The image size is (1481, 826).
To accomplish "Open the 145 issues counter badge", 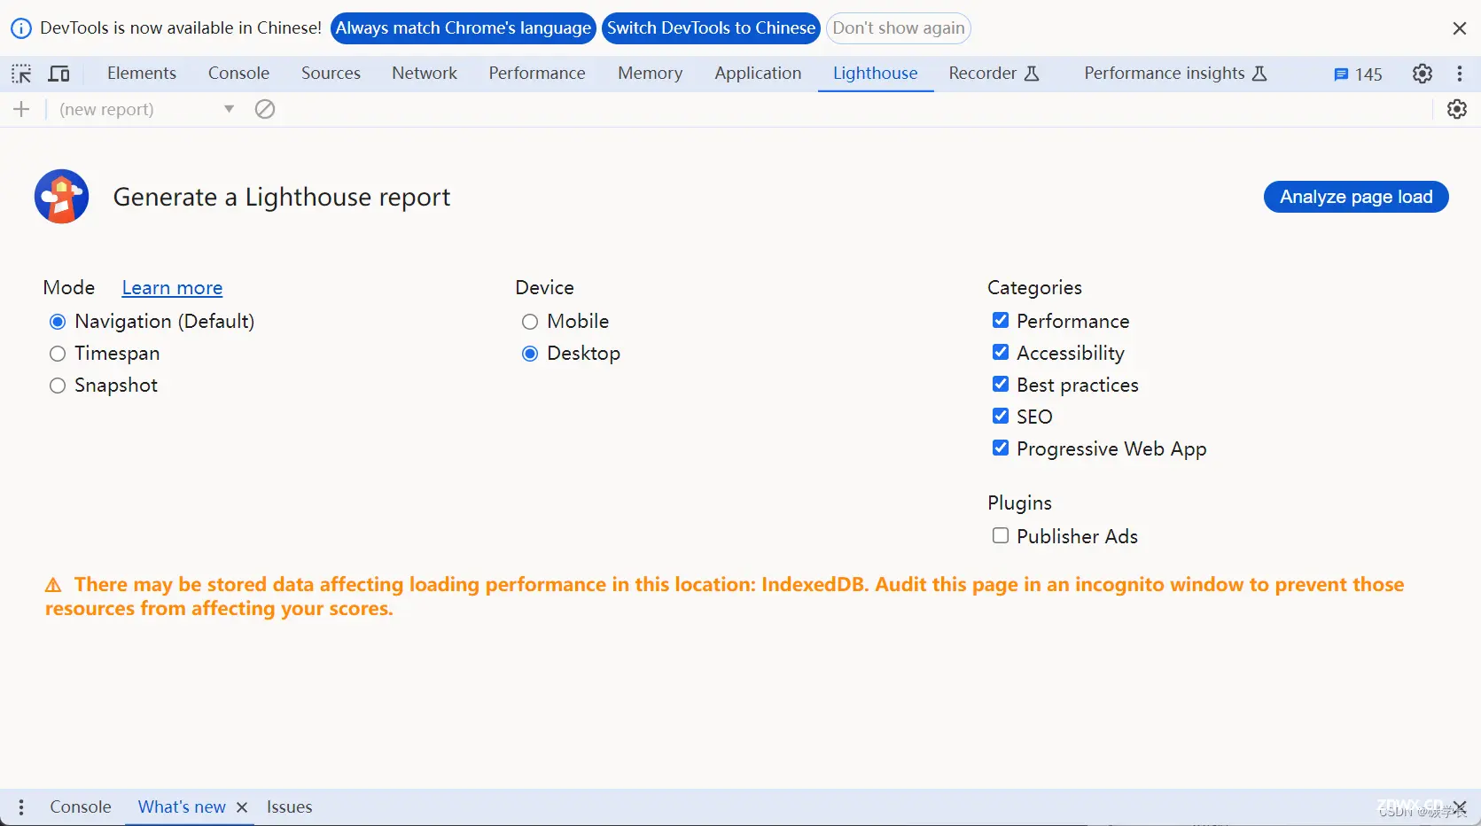I will (x=1358, y=74).
